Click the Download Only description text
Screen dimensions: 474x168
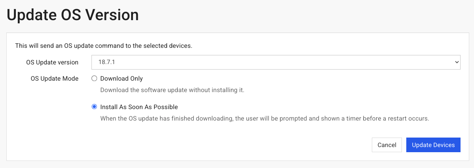172,90
